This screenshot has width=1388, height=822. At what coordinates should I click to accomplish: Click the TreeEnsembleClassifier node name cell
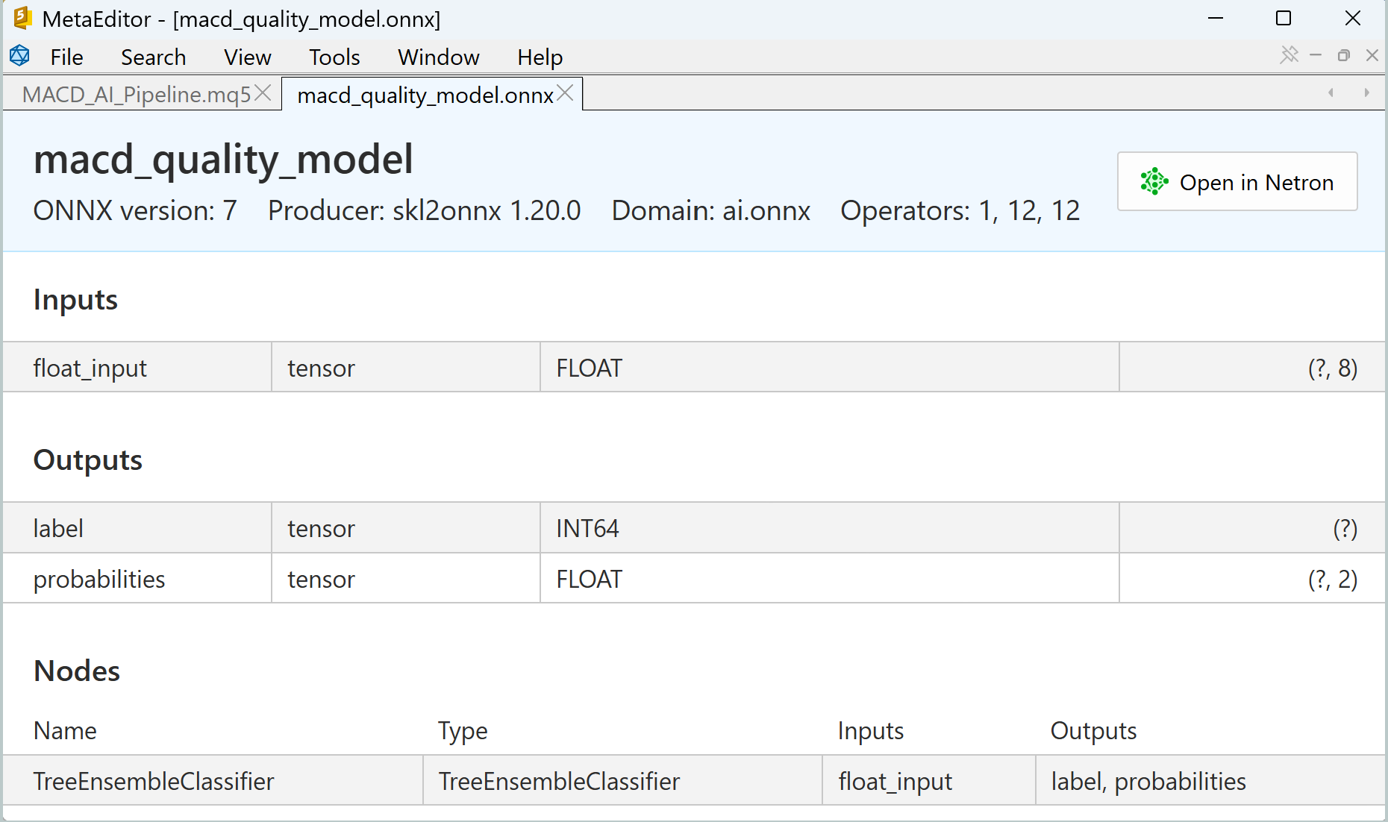pos(213,781)
